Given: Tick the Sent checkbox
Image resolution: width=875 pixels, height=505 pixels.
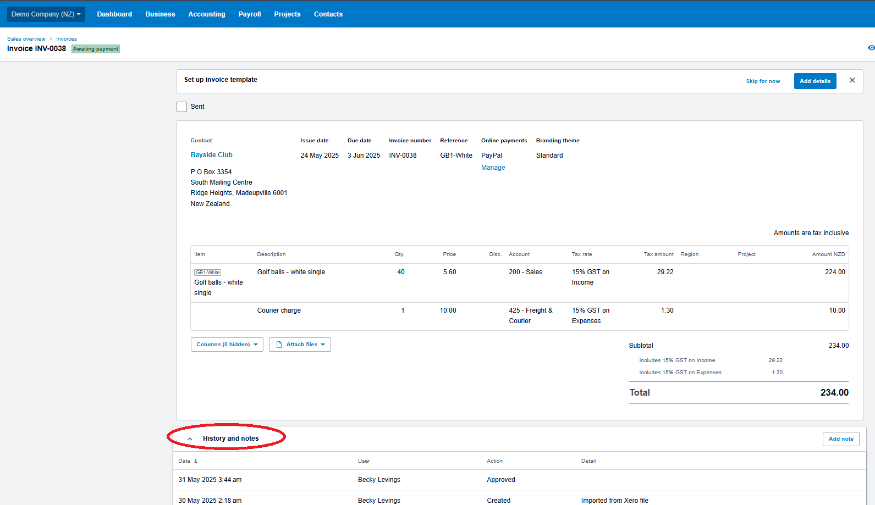Looking at the screenshot, I should click(x=181, y=107).
